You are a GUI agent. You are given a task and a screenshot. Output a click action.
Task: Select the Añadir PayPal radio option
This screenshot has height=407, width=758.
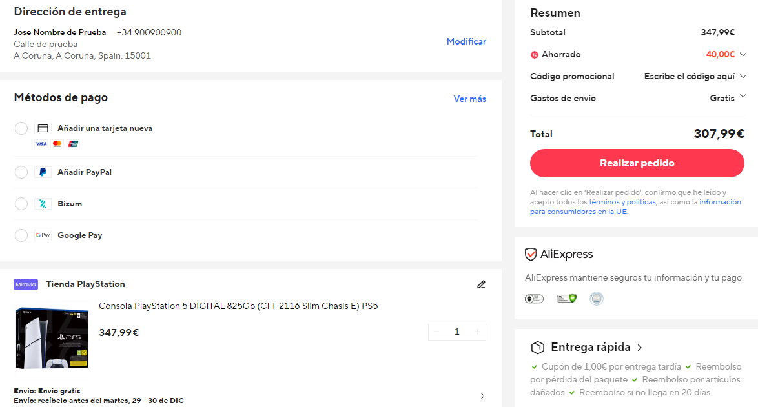21,172
